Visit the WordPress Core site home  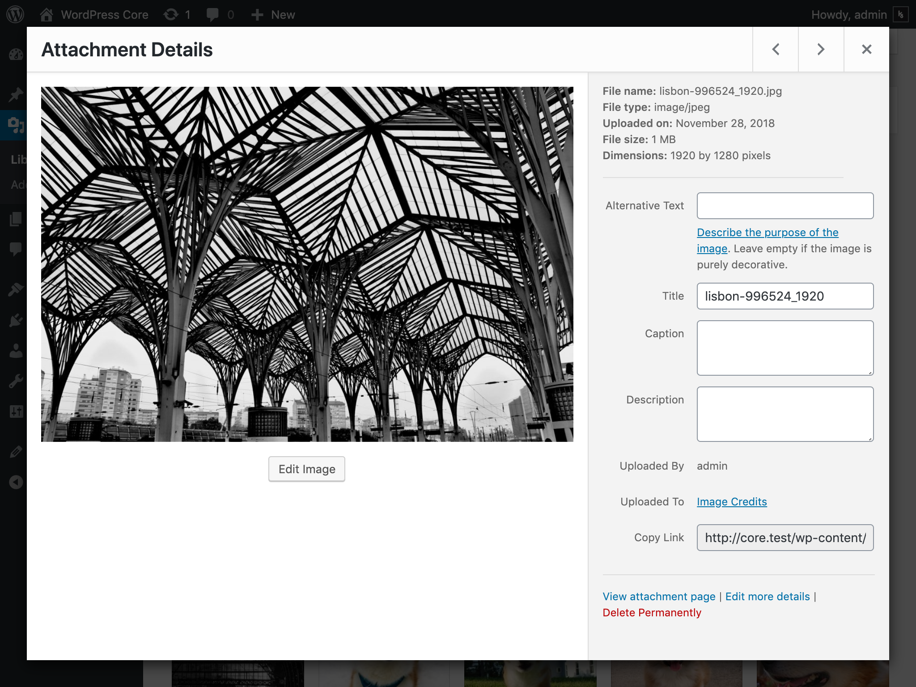(x=94, y=14)
